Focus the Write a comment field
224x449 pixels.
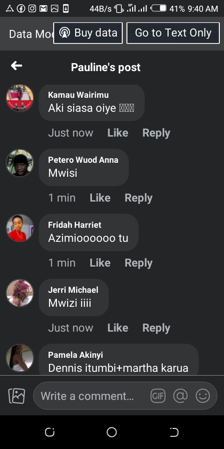coord(125,396)
